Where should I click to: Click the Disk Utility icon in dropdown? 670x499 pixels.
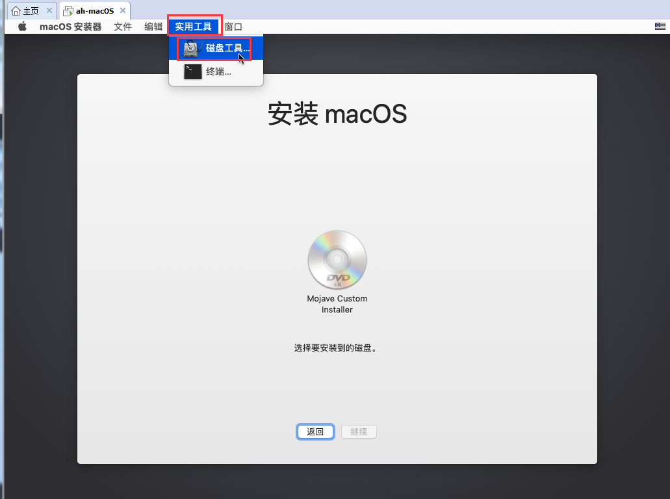[x=192, y=48]
